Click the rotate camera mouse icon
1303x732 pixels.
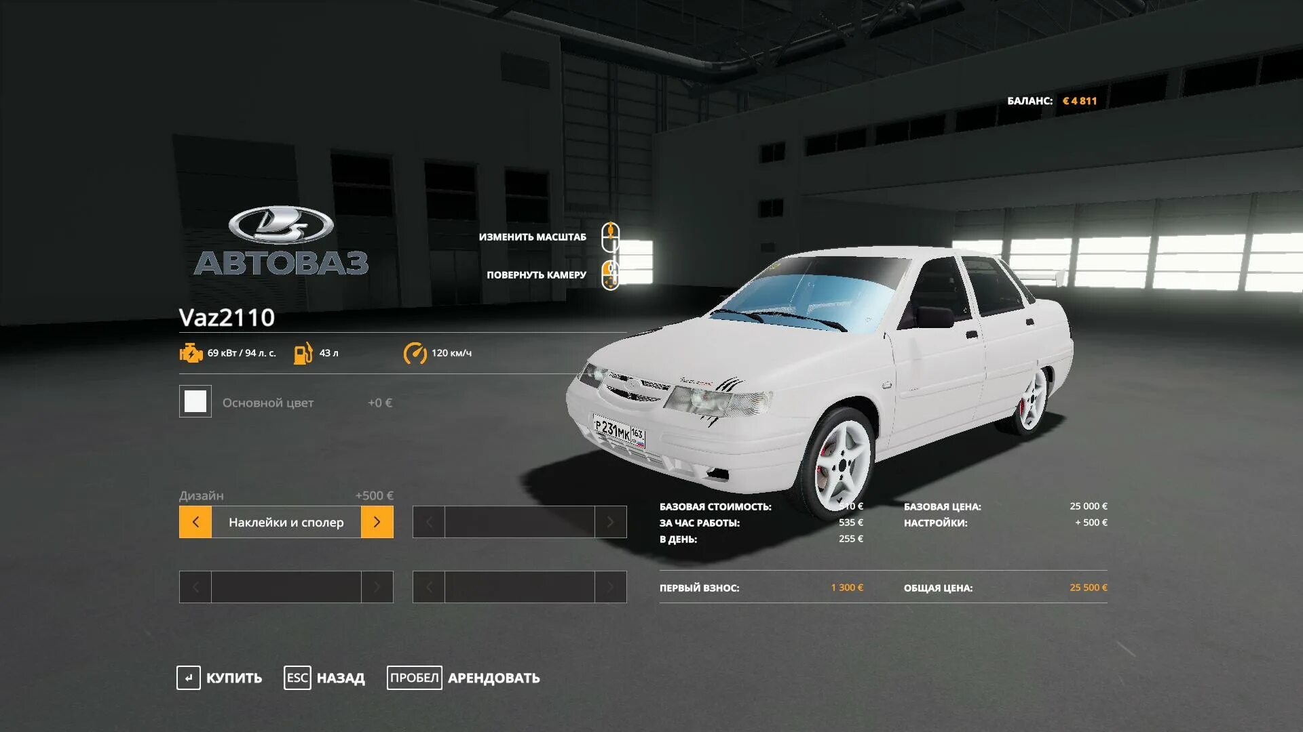(610, 274)
